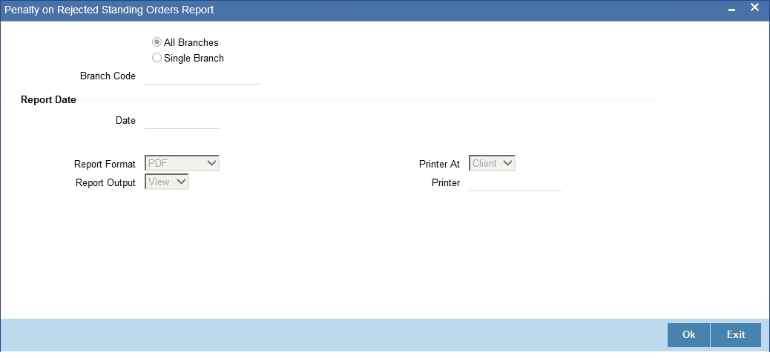Close the Penalty on Rejected Standing Orders window

coord(754,8)
